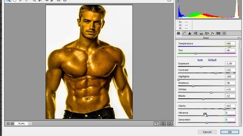Open the Effects (fx) tab

(x=213, y=33)
